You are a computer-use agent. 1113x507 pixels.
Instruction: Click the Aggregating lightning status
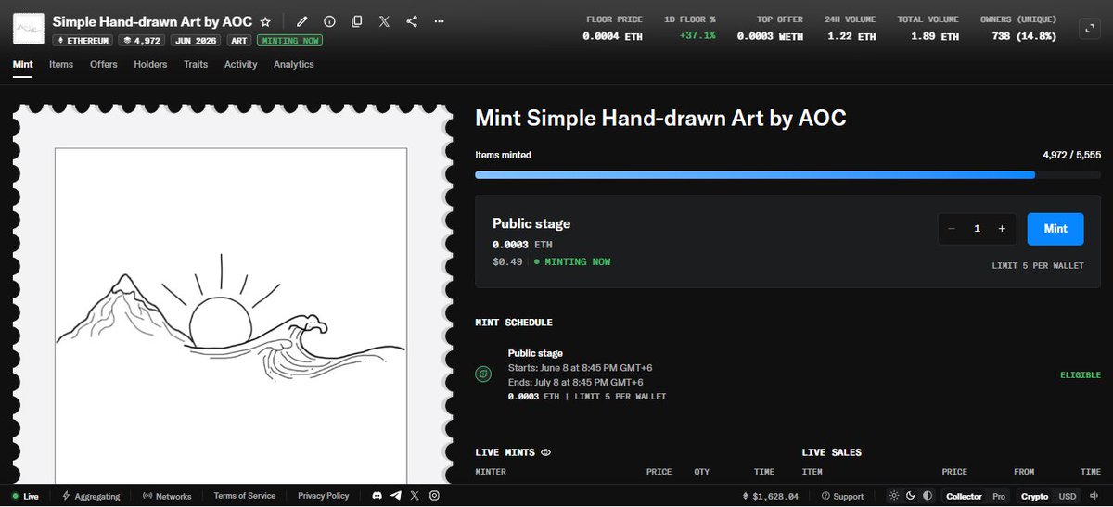pyautogui.click(x=91, y=496)
